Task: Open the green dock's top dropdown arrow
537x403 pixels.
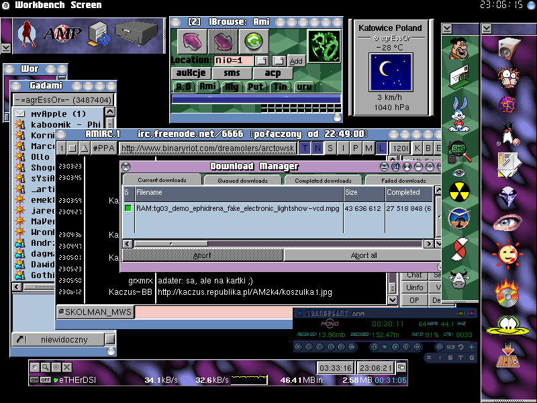Action: [x=447, y=29]
